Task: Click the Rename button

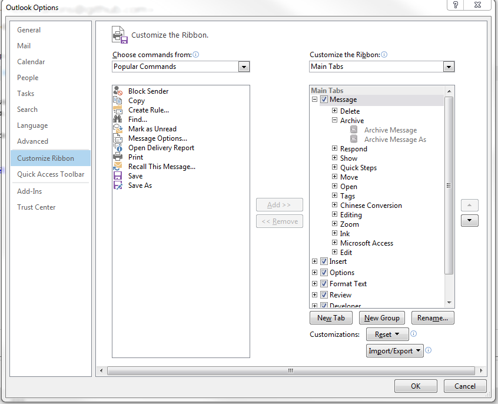Action: click(433, 318)
